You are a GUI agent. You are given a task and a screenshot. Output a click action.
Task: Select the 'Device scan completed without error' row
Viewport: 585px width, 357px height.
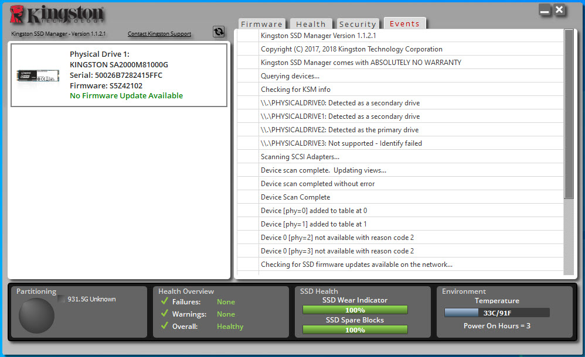pyautogui.click(x=400, y=184)
